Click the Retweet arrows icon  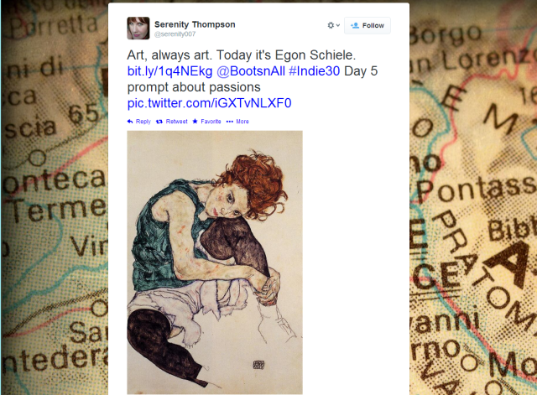coord(159,122)
